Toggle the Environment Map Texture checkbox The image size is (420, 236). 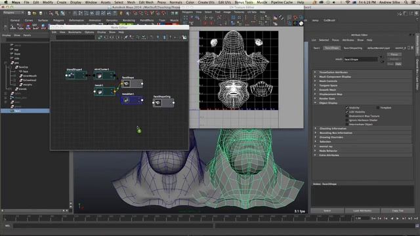[x=347, y=116]
